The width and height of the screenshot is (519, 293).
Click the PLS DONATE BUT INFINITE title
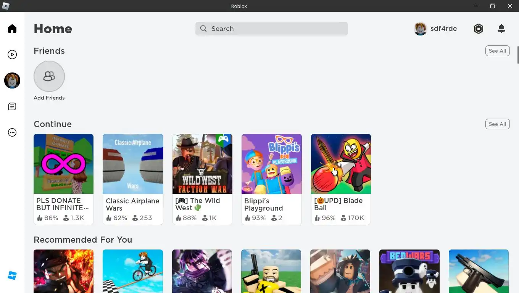[x=63, y=204]
